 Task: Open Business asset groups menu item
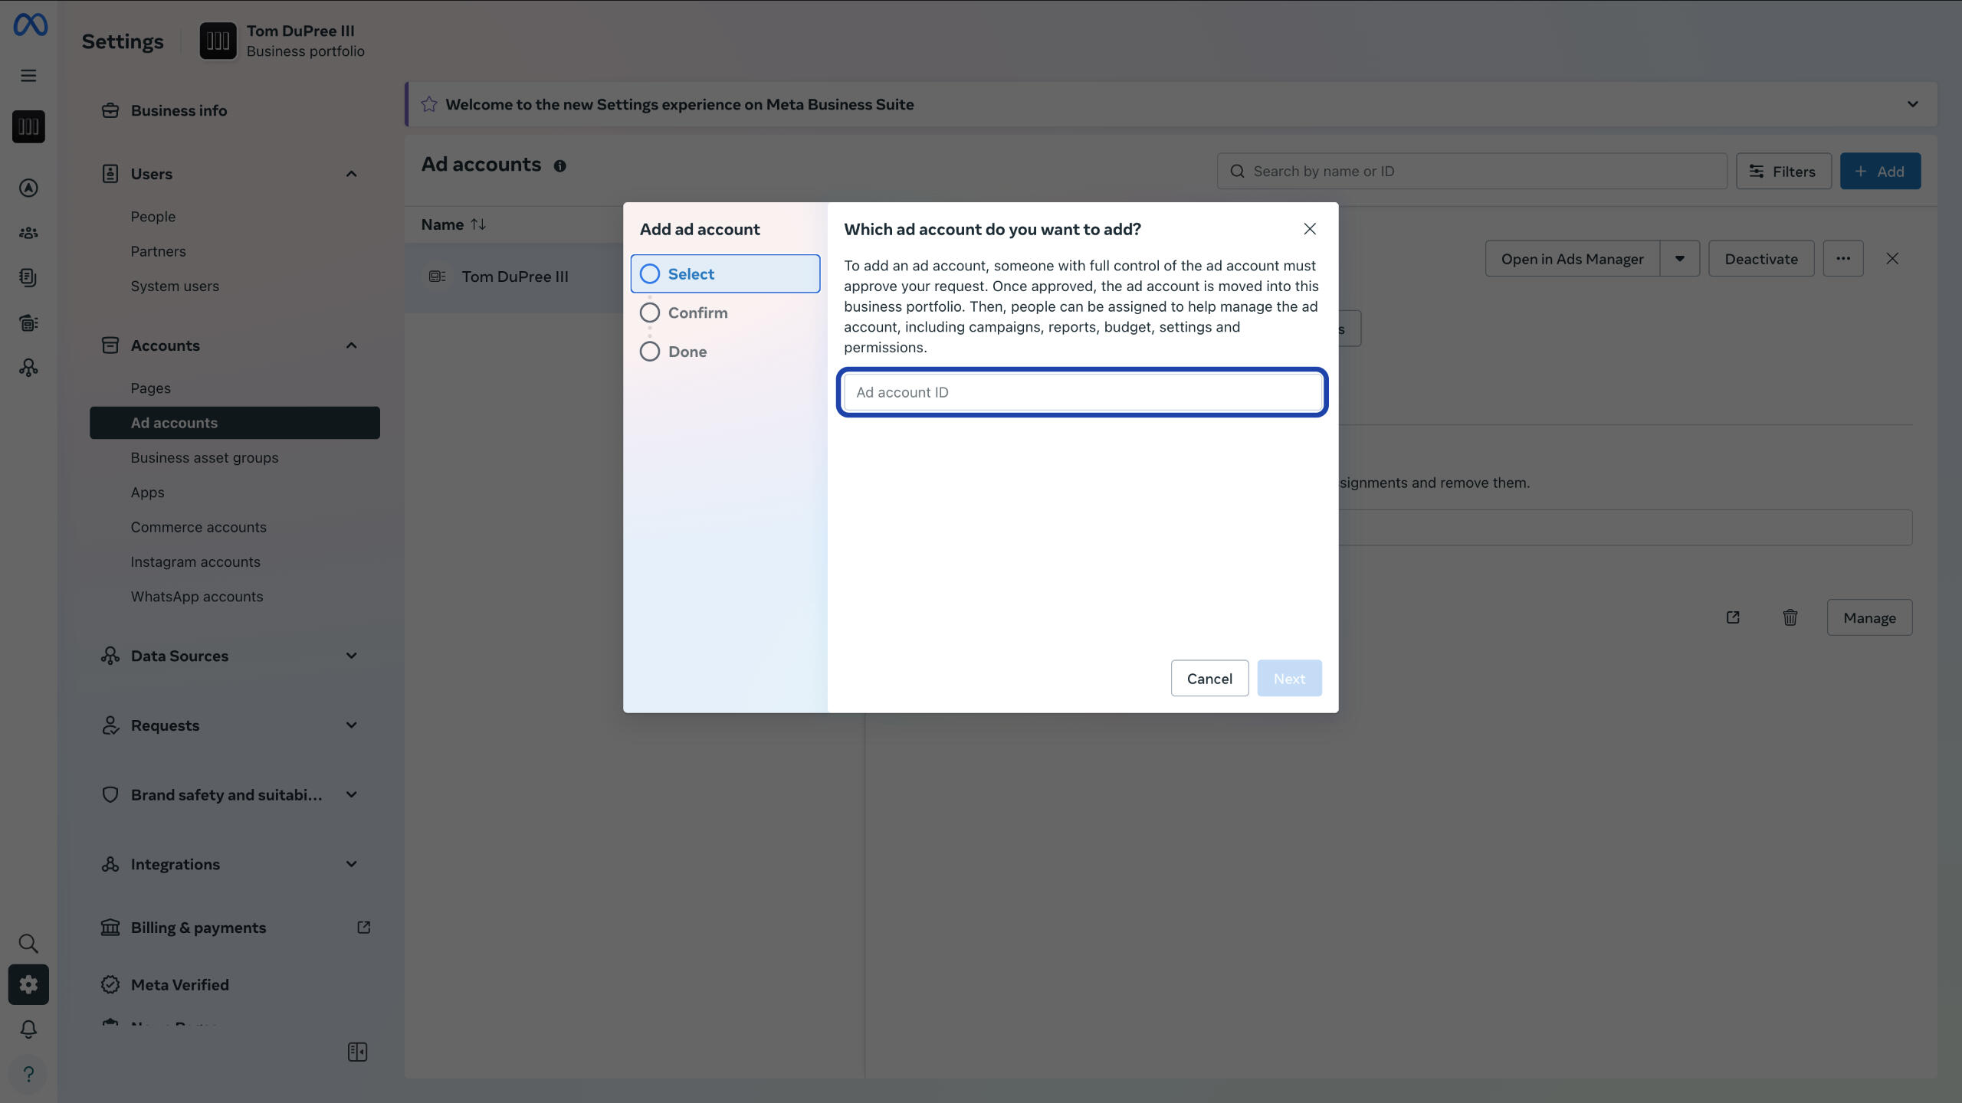pos(205,457)
